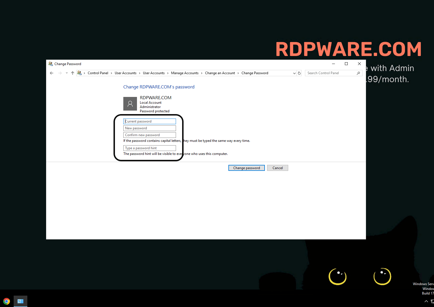434x307 pixels.
Task: Open Google Chrome from the taskbar
Action: 7,301
